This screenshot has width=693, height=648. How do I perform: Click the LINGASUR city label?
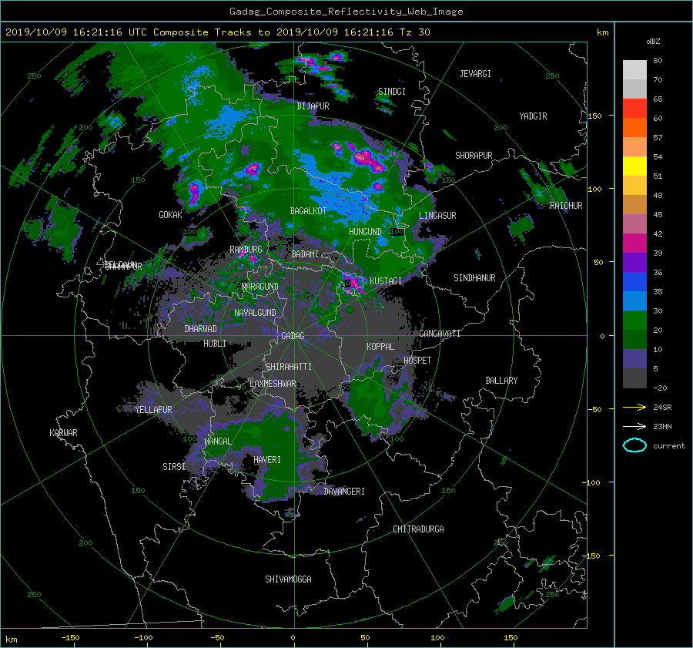pos(437,216)
